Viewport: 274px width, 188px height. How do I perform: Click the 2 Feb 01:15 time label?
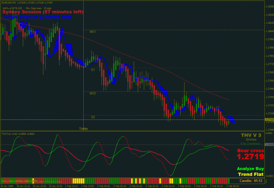[x=119, y=186]
